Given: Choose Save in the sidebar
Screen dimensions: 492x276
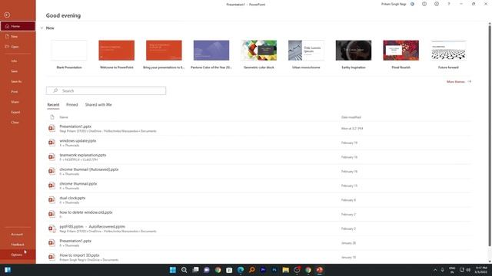Looking at the screenshot, I should 18,71.
